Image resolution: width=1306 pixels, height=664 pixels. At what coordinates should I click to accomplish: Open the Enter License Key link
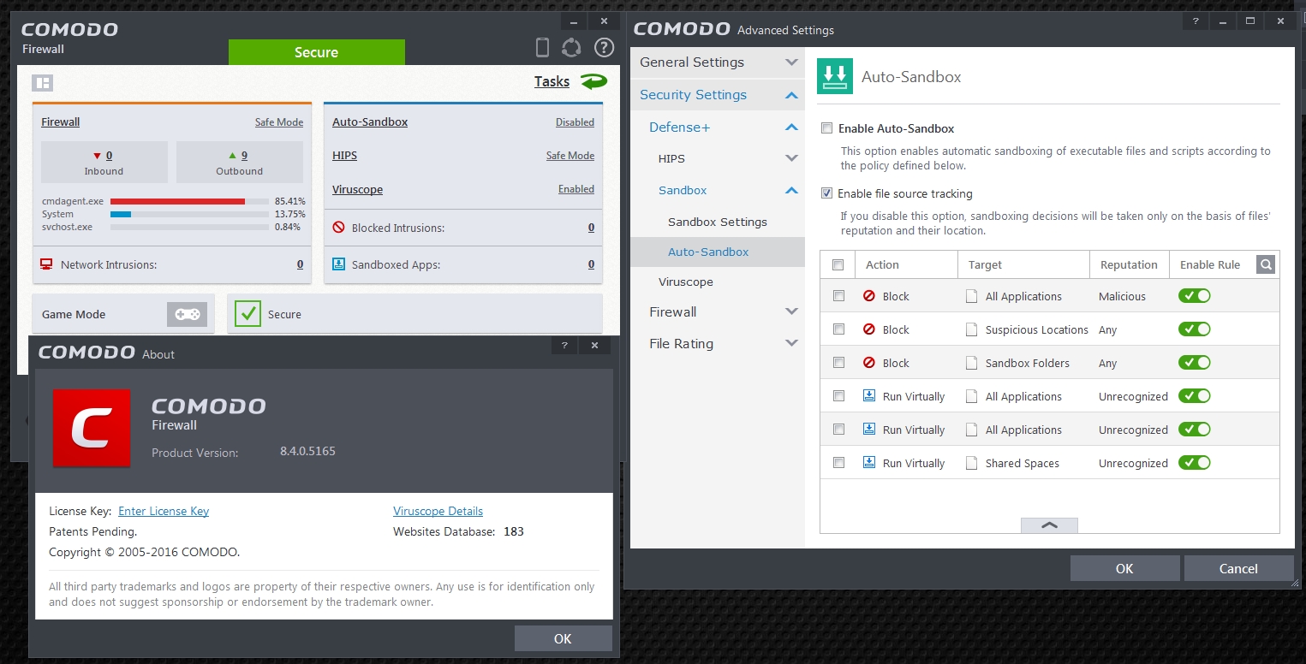coord(164,511)
